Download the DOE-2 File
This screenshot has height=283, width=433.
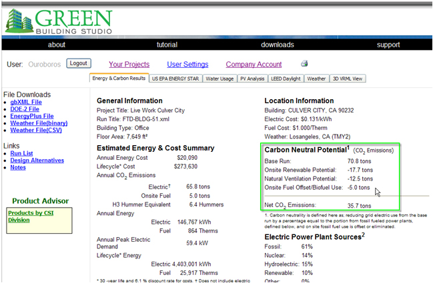25,109
